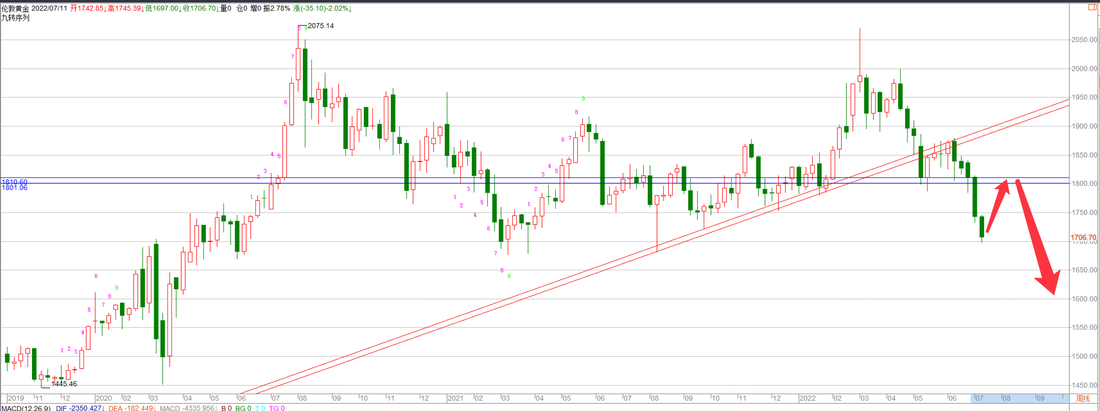The image size is (1100, 411).
Task: Click the 1950.00 price axis label
Action: (1084, 97)
